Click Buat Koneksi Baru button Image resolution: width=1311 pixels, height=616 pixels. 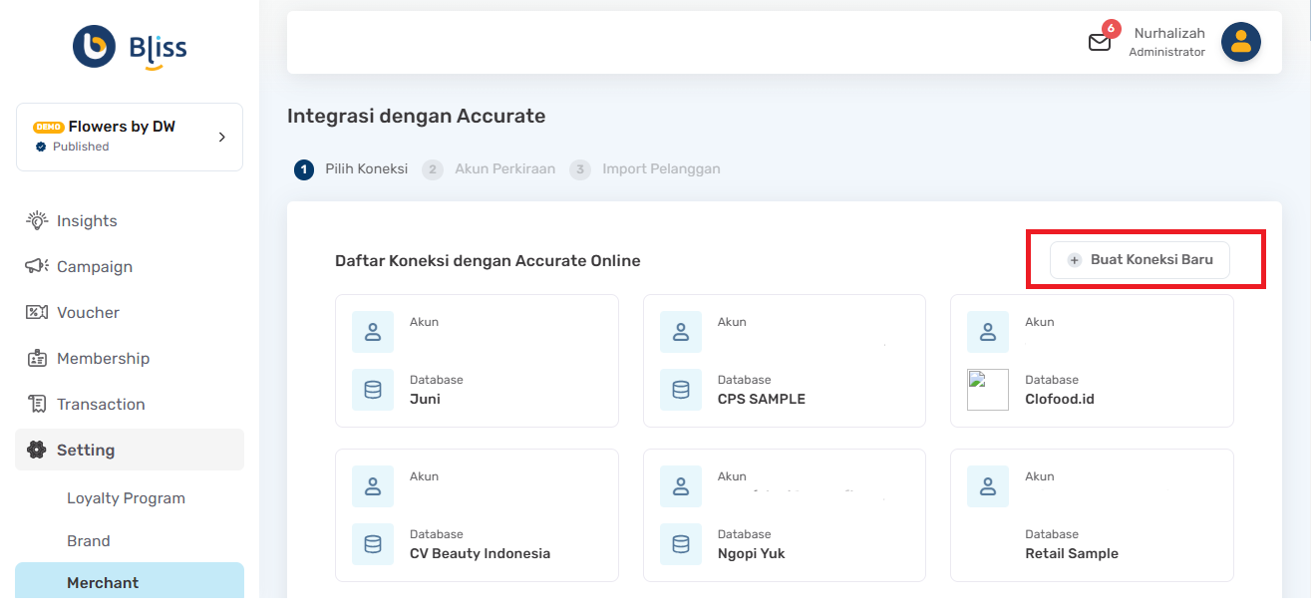pyautogui.click(x=1140, y=260)
